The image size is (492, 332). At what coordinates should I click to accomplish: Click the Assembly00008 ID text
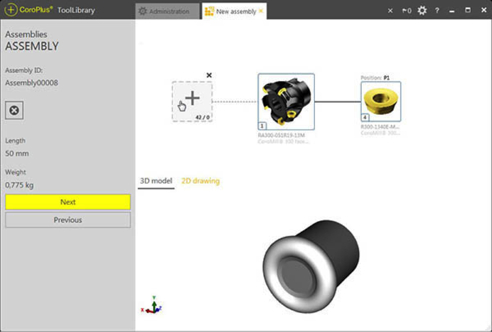click(x=31, y=83)
